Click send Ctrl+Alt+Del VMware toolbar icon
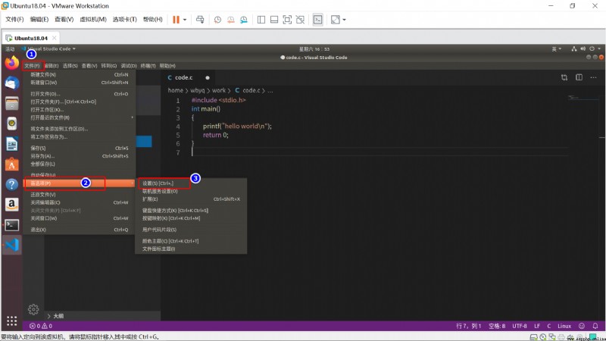This screenshot has height=341, width=606. pos(200,20)
